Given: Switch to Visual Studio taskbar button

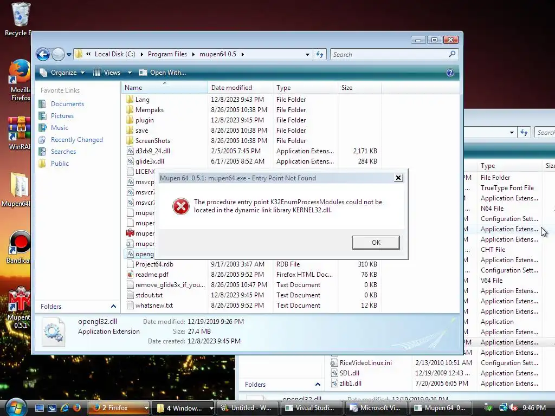Looking at the screenshot, I should pyautogui.click(x=312, y=408).
